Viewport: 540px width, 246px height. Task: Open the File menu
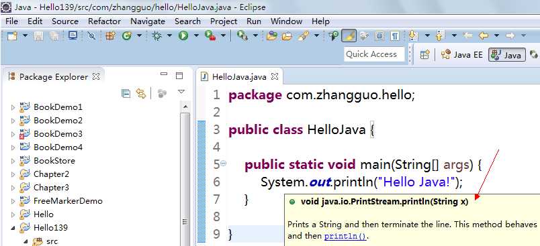click(11, 21)
